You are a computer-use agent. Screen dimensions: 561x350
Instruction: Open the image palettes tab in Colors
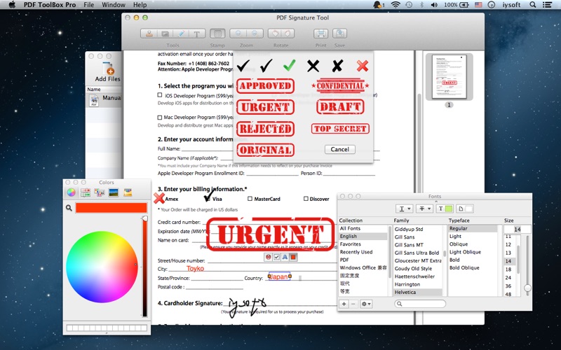coord(114,193)
